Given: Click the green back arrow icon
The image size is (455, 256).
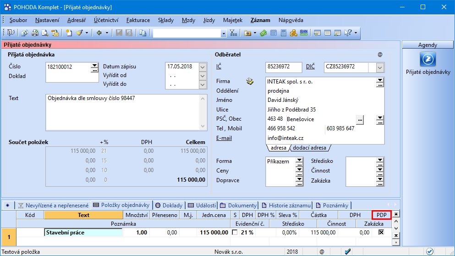Looking at the screenshot, I should click(x=99, y=33).
